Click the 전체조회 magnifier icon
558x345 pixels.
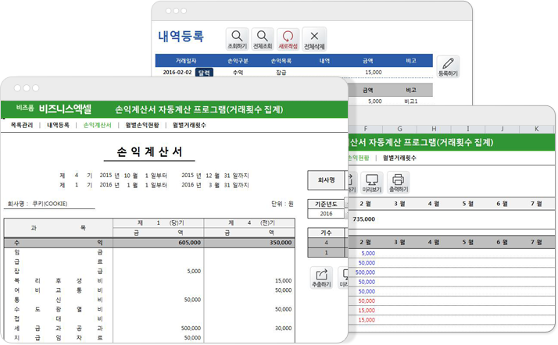pyautogui.click(x=263, y=36)
